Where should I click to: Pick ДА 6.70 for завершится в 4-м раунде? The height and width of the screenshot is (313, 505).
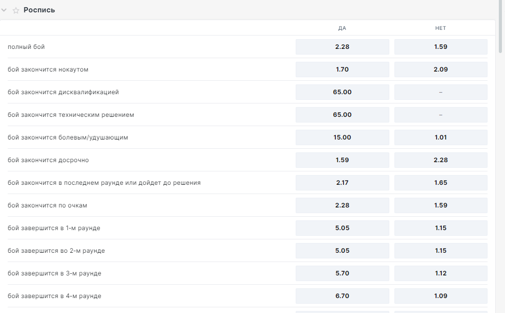tap(342, 296)
